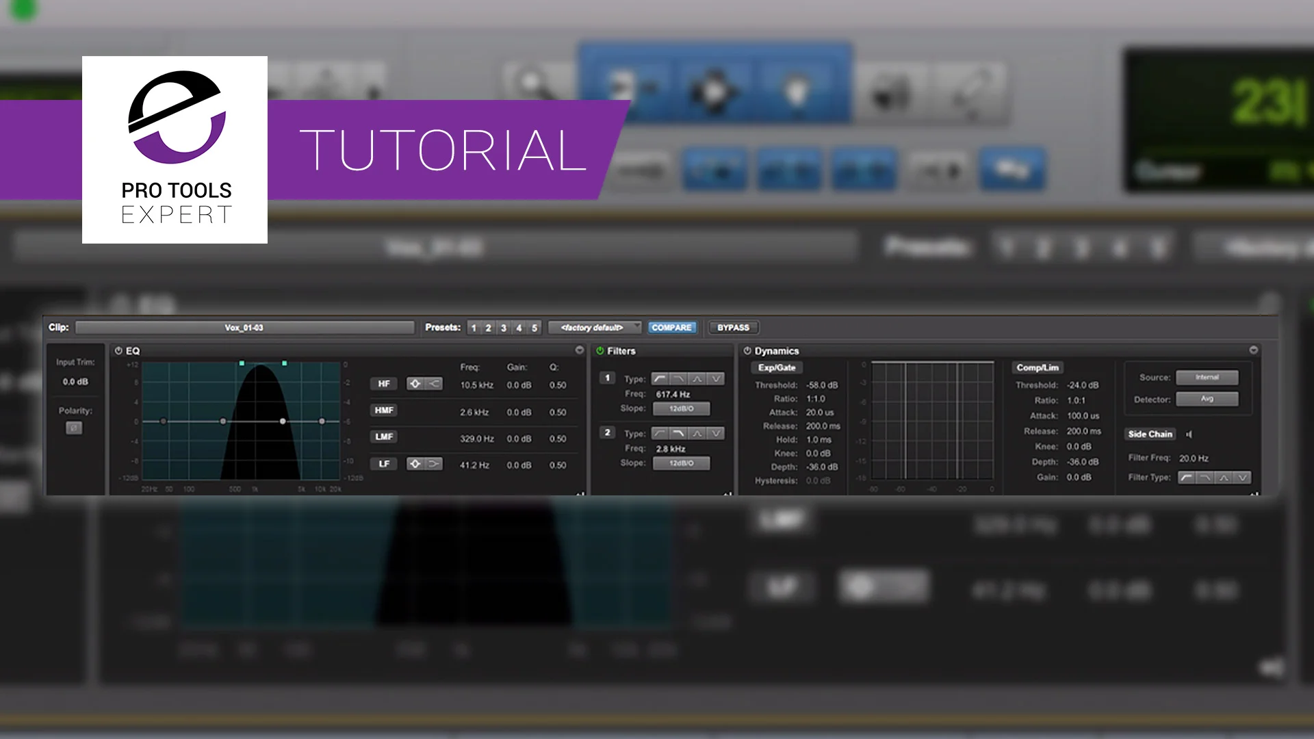Screen dimensions: 1314x739
Task: Click the HMF band handle on EQ graph
Action: coord(283,422)
